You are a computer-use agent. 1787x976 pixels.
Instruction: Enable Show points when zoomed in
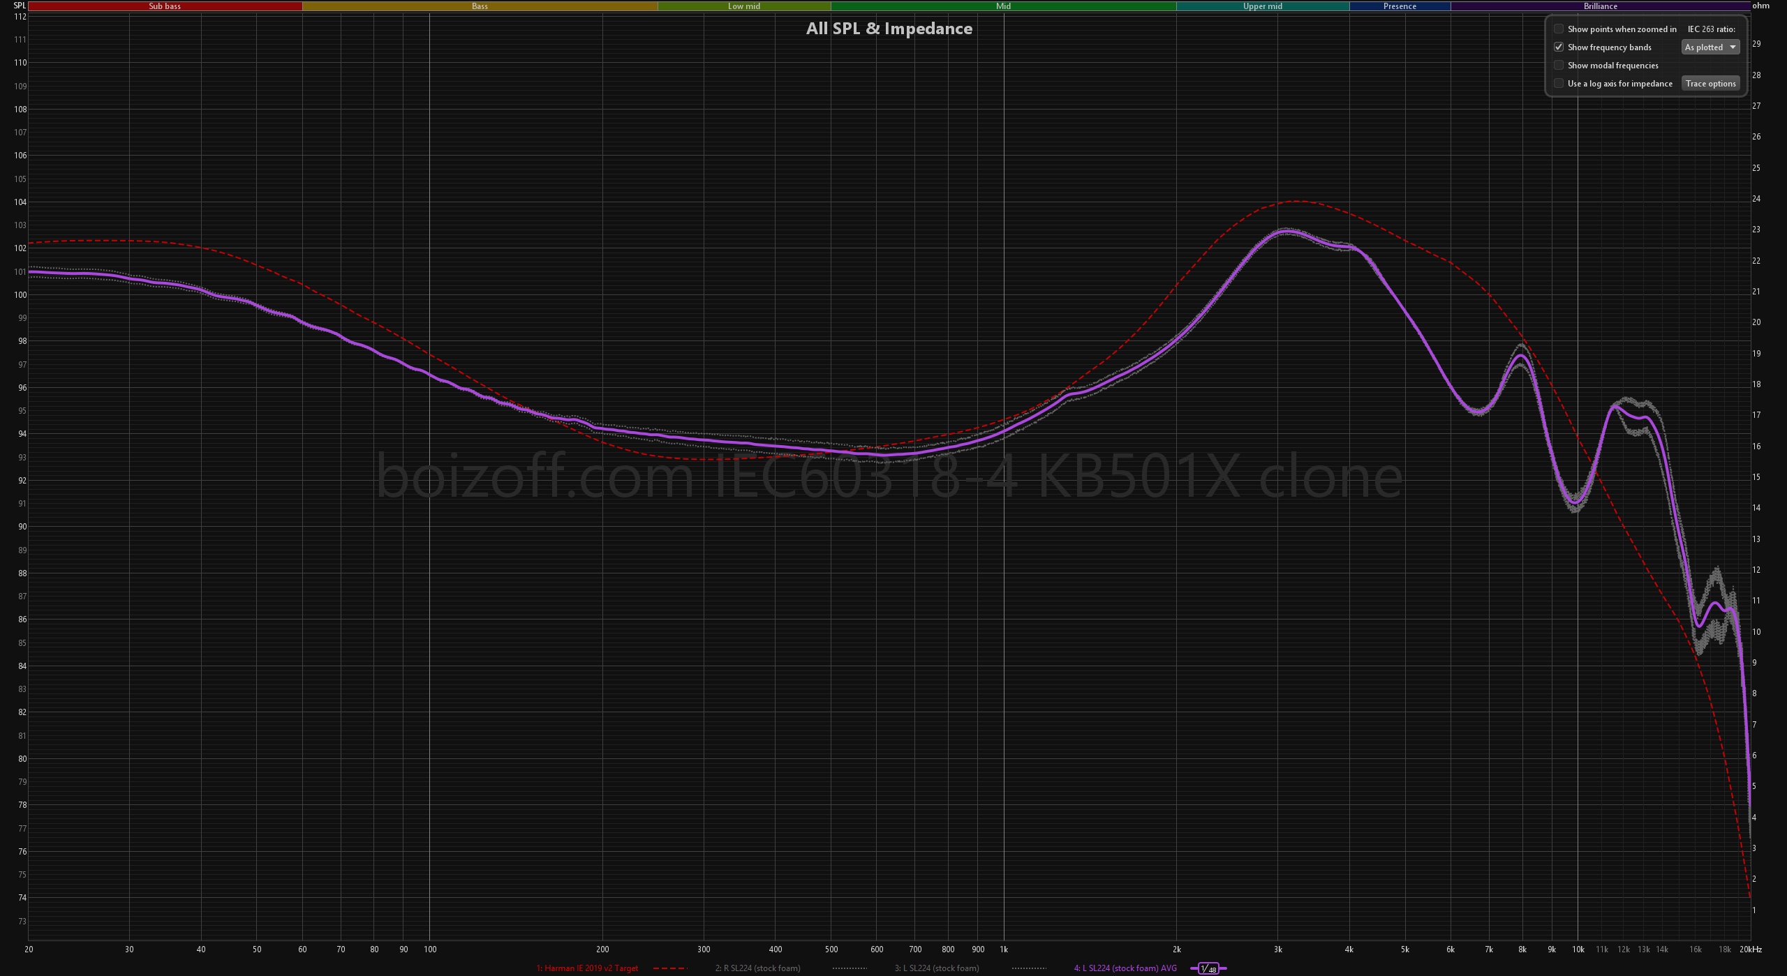tap(1559, 29)
